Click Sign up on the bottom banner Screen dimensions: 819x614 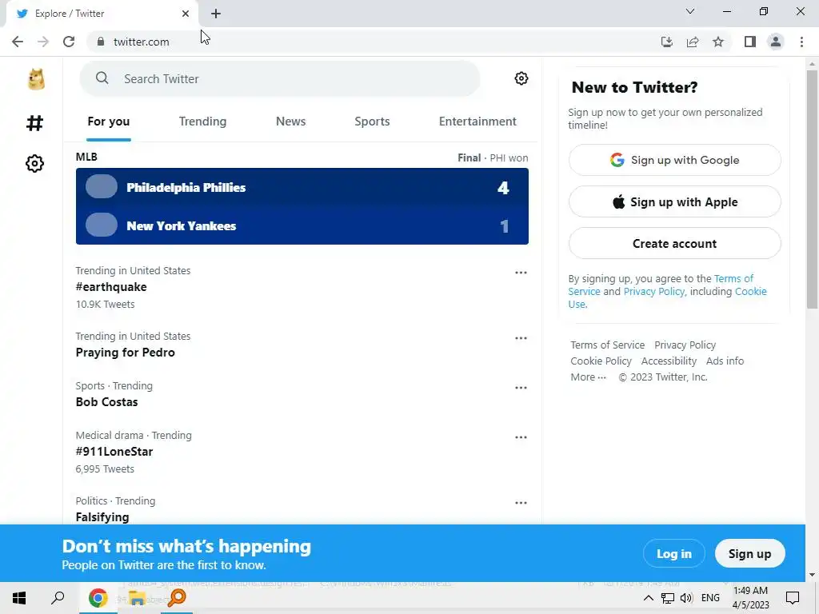pos(749,553)
